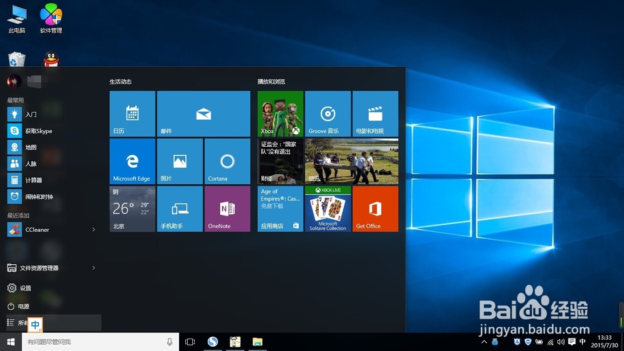The height and width of the screenshot is (351, 624).
Task: Open the Groove 音乐 tile
Action: (x=328, y=114)
